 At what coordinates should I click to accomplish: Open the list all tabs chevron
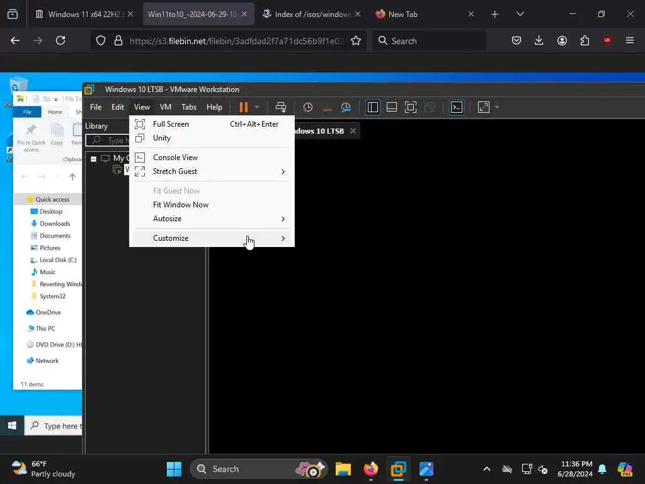coord(520,14)
